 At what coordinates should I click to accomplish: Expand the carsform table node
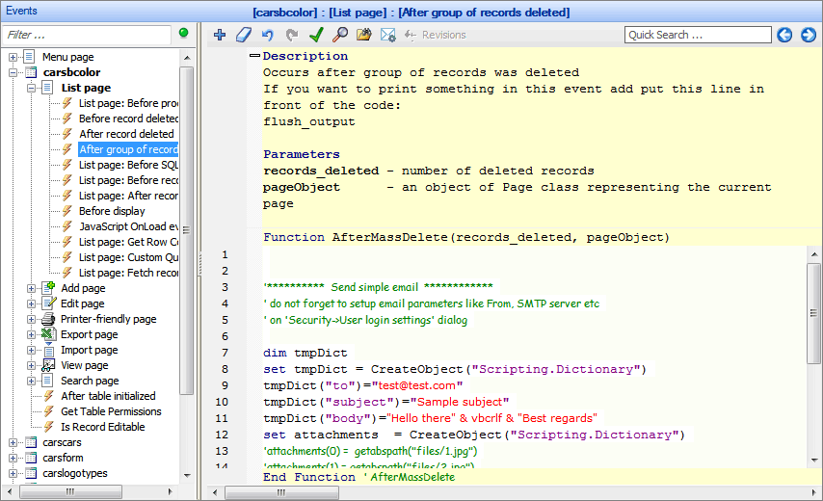pos(13,458)
